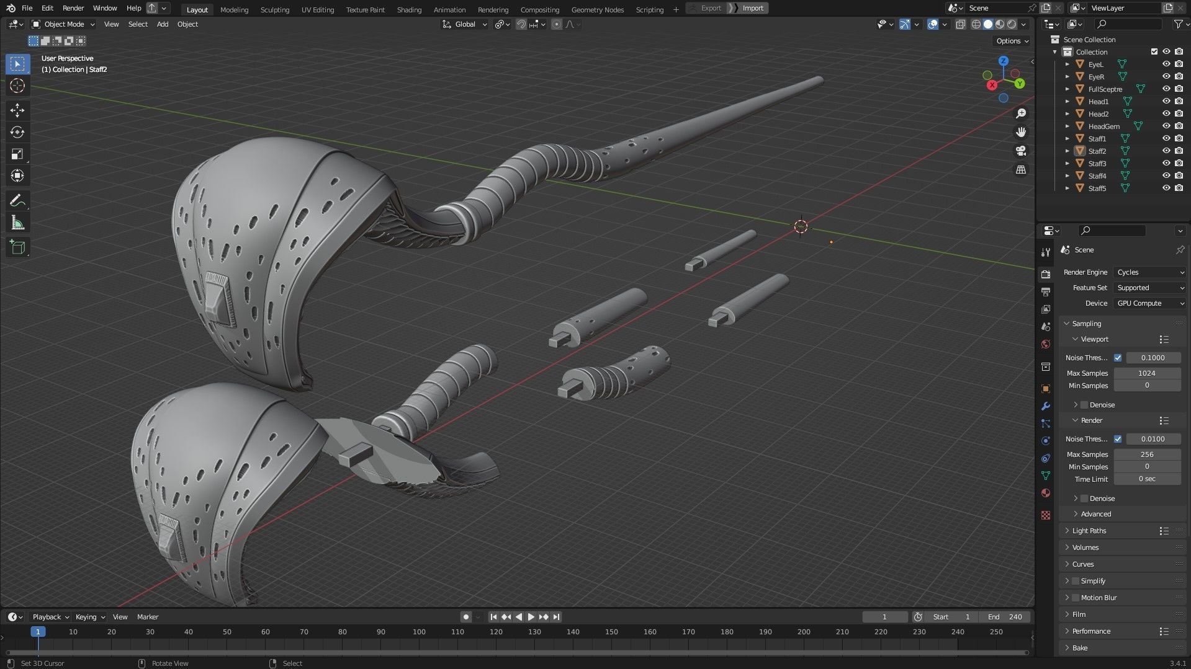1191x669 pixels.
Task: Open the Render properties tab
Action: coord(1046,274)
